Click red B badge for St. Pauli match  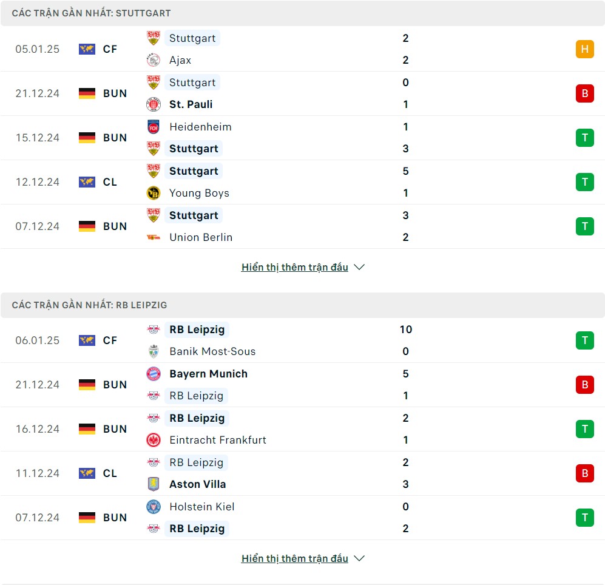pyautogui.click(x=584, y=93)
